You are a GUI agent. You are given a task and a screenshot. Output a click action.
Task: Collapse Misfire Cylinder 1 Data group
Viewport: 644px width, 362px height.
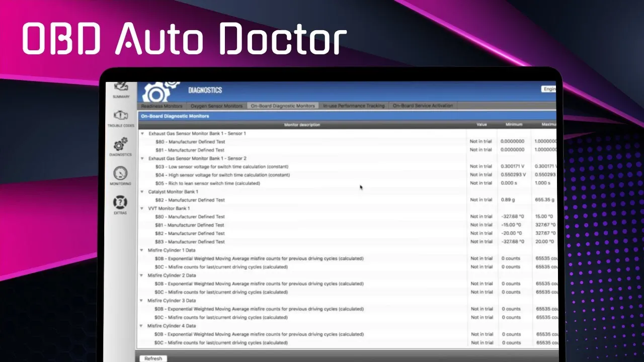(x=142, y=250)
